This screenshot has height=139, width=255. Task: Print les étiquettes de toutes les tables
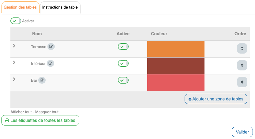tap(40, 120)
